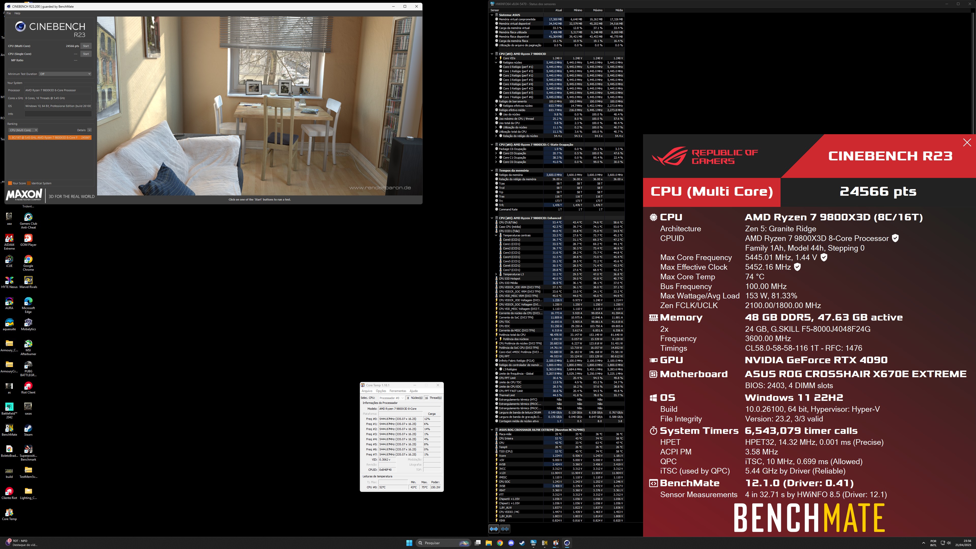Viewport: 976px width, 549px height.
Task: Open CPU (Multi Core) ranking dropdown
Action: (x=23, y=130)
